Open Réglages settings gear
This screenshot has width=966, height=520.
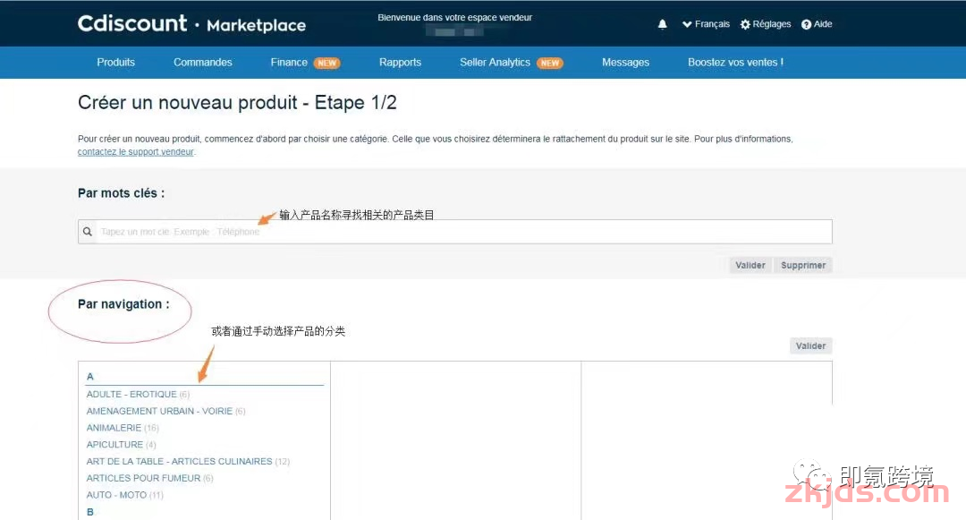tap(766, 24)
